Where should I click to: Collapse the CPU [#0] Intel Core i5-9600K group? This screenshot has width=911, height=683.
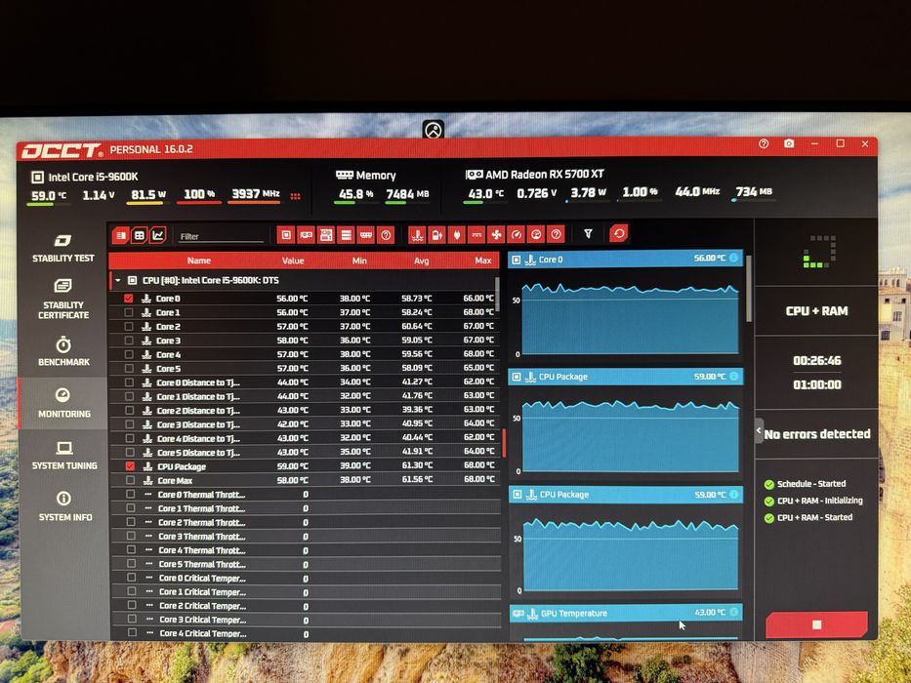point(118,281)
